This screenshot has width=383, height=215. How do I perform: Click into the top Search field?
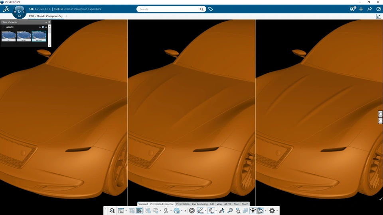pyautogui.click(x=171, y=9)
